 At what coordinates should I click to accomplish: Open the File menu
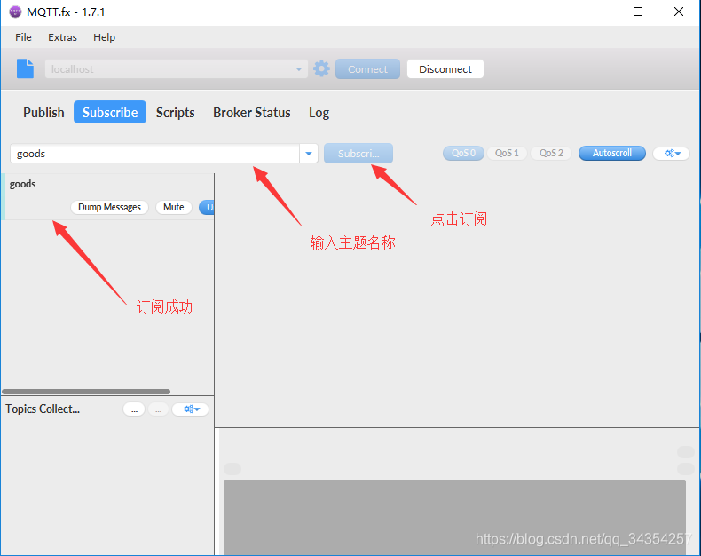point(23,37)
